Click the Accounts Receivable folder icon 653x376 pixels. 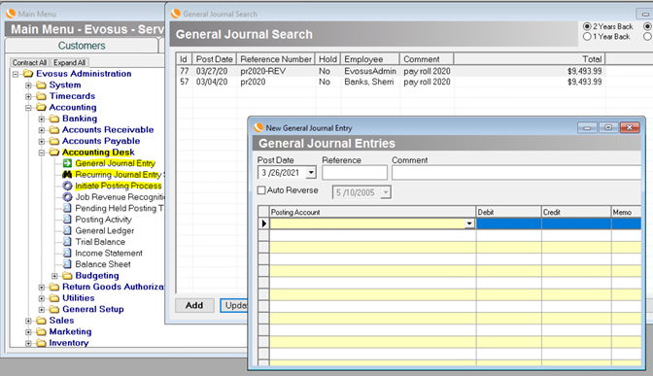[54, 130]
